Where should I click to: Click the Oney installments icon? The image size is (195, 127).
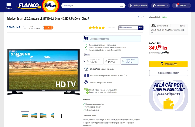(x=86, y=91)
